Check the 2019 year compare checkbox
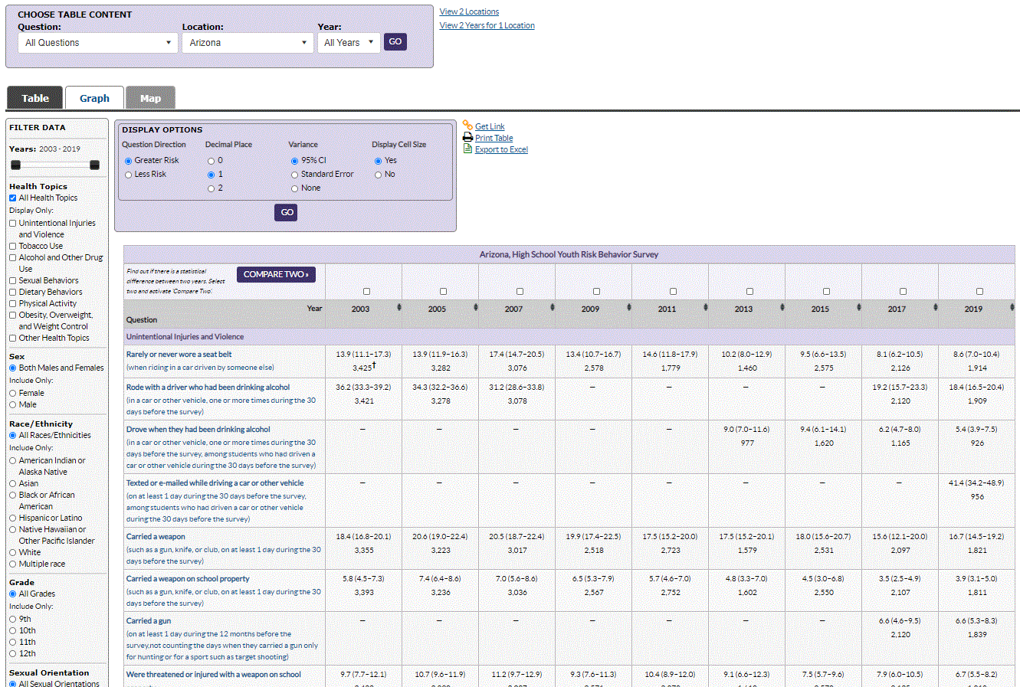This screenshot has width=1020, height=687. [979, 291]
